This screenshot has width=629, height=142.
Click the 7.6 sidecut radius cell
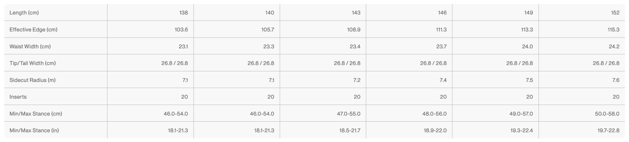616,80
